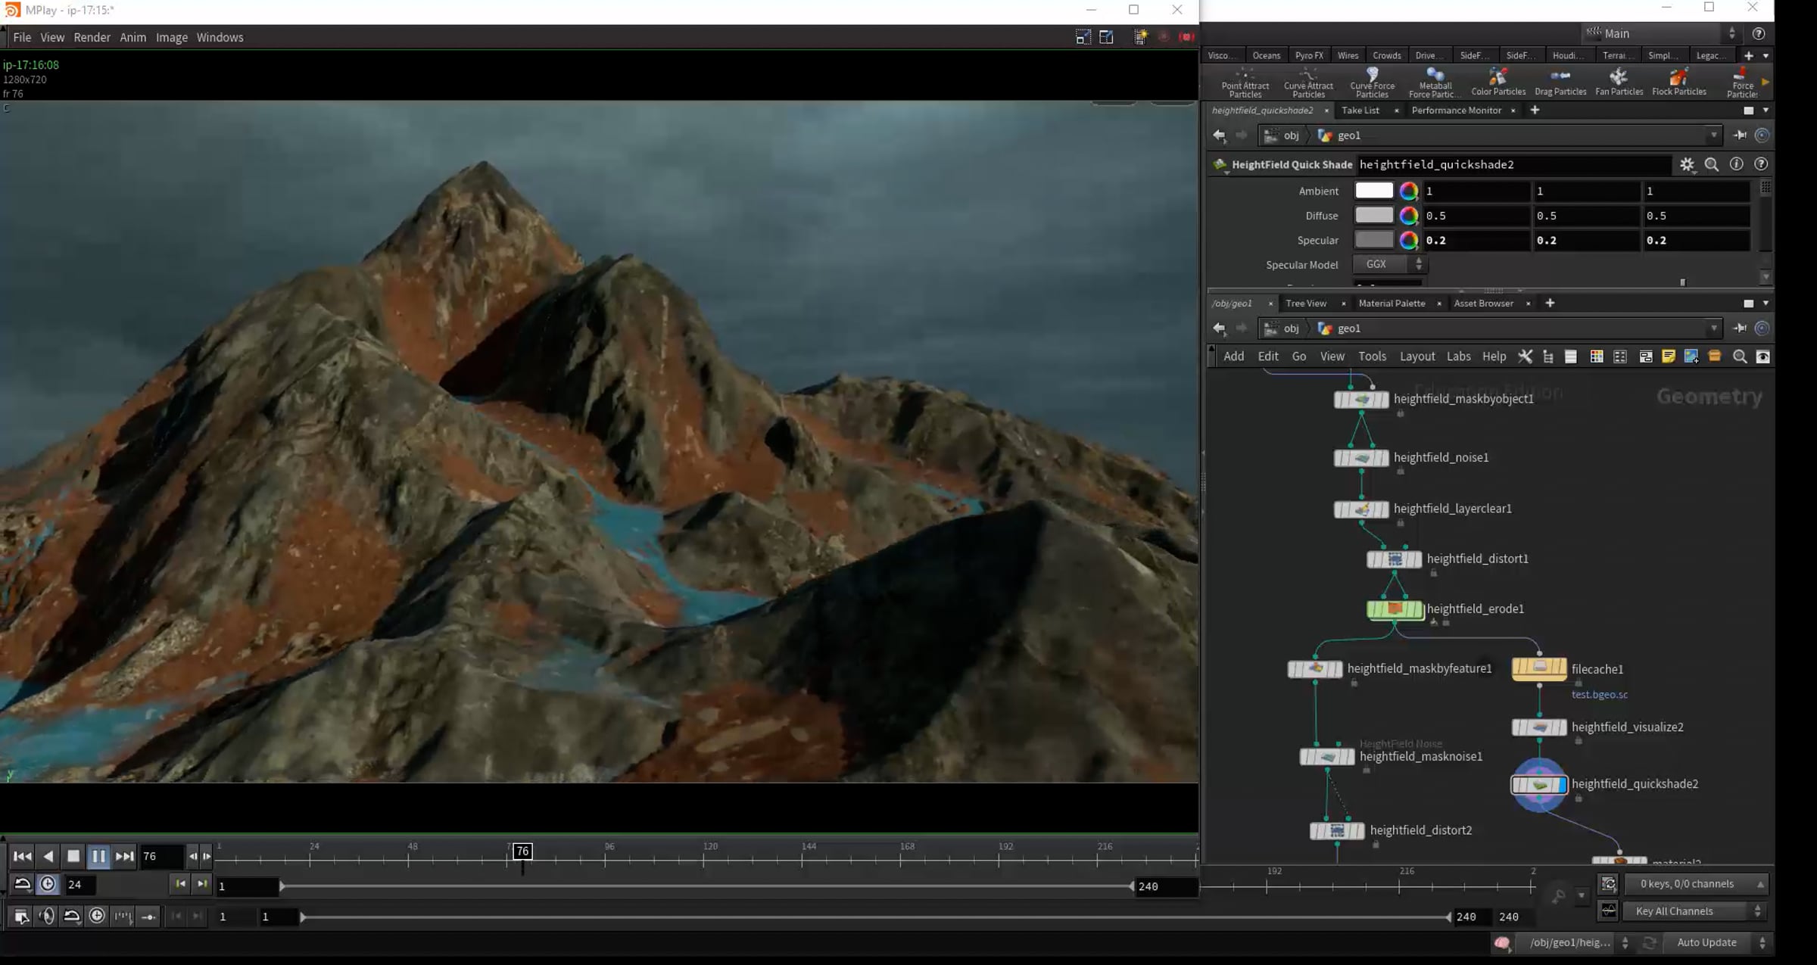Screen dimensions: 1817x965
Task: Toggle pin on the network pane path bar
Action: coord(1740,328)
